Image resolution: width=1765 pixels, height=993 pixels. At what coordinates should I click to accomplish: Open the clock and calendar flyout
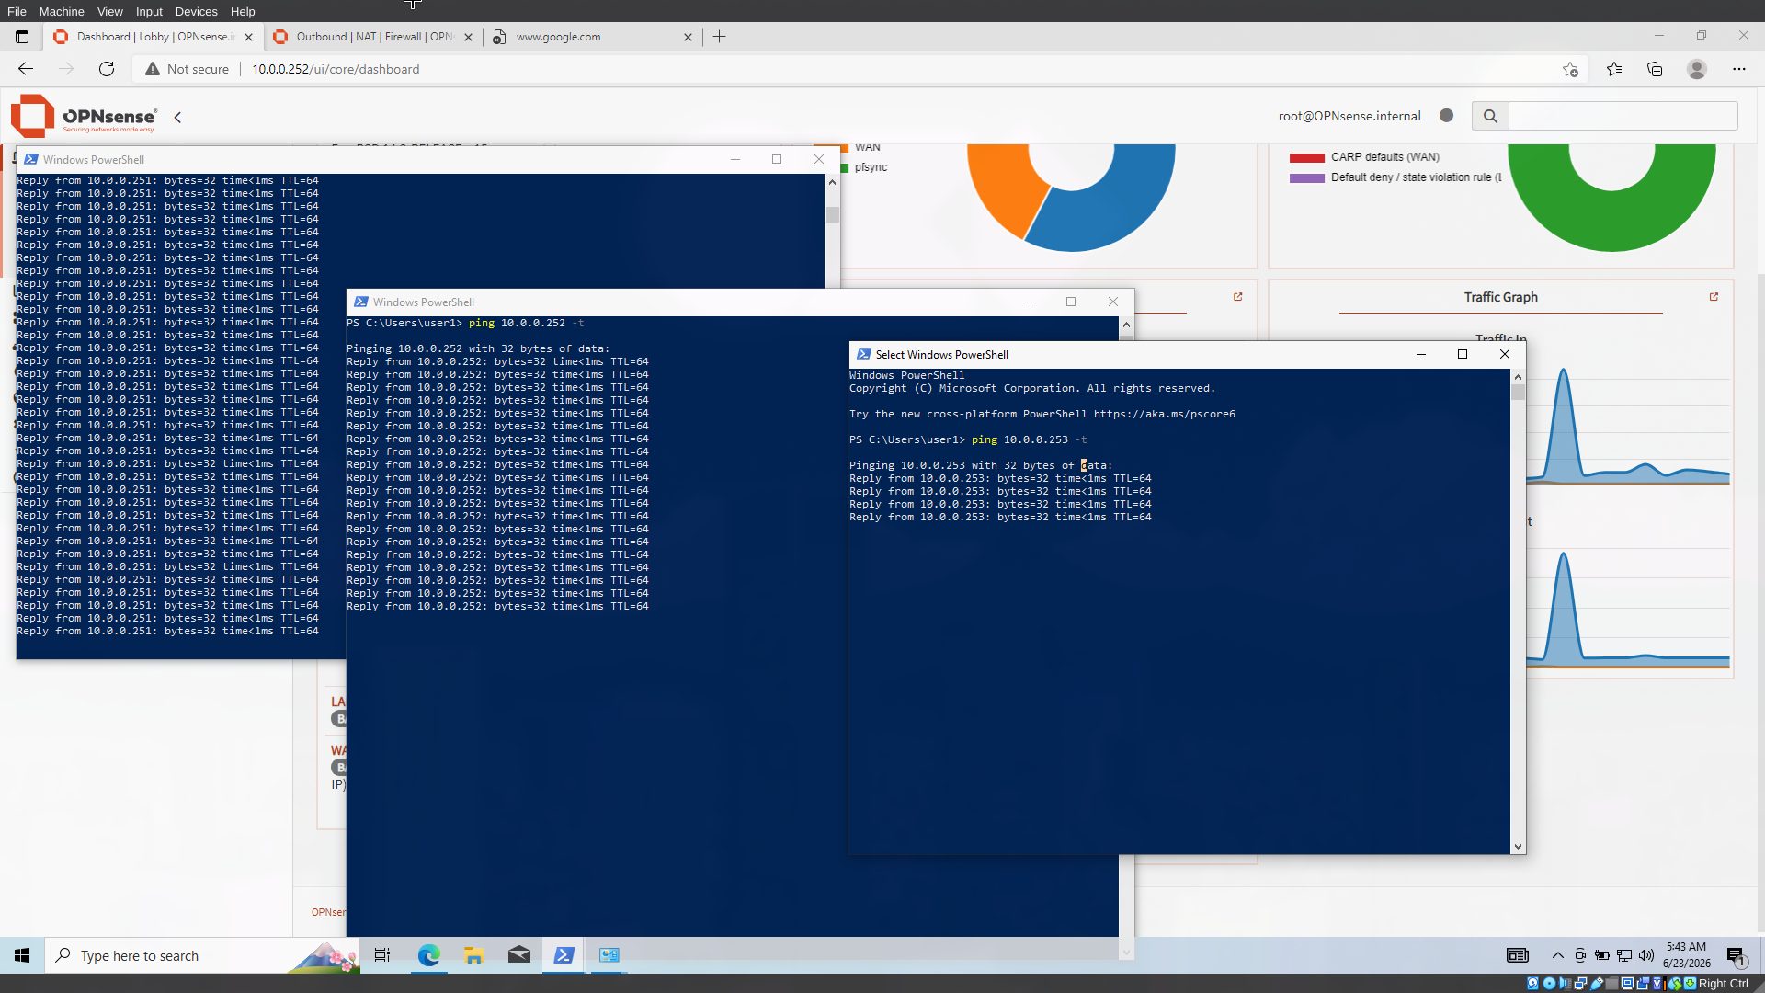tap(1687, 955)
